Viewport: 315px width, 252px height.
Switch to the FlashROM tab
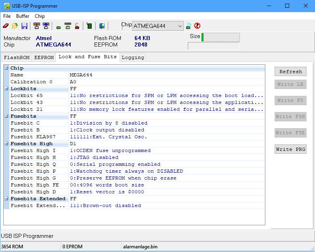click(x=17, y=57)
